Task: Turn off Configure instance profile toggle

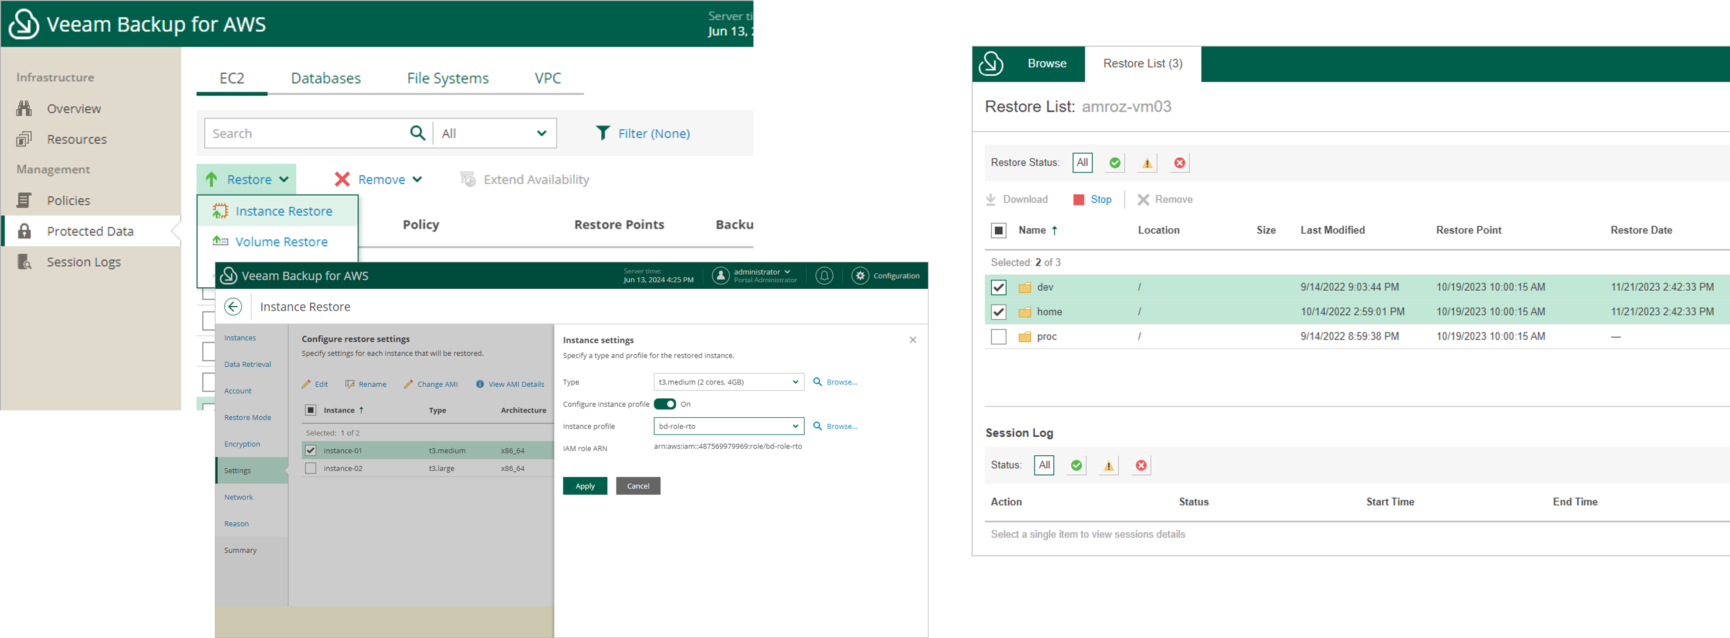Action: click(x=665, y=404)
